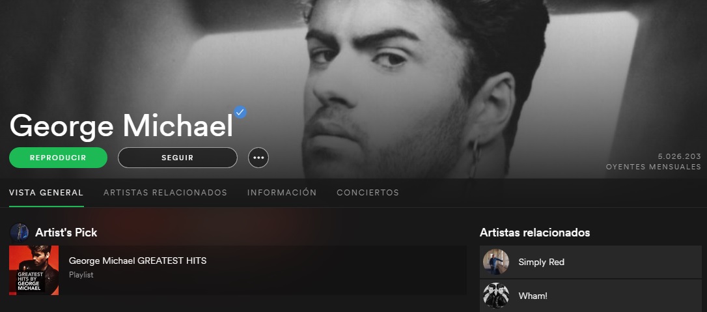Open George Michael GREATEST HITS playlist title

[137, 261]
